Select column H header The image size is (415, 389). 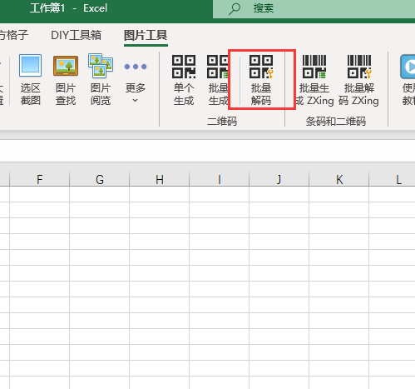[160, 179]
